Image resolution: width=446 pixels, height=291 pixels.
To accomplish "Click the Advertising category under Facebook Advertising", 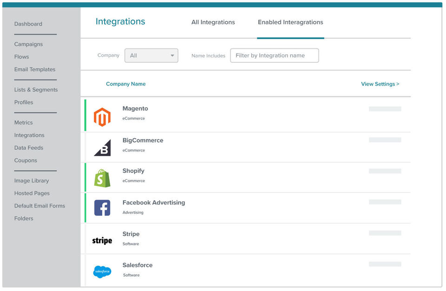I will click(x=133, y=212).
